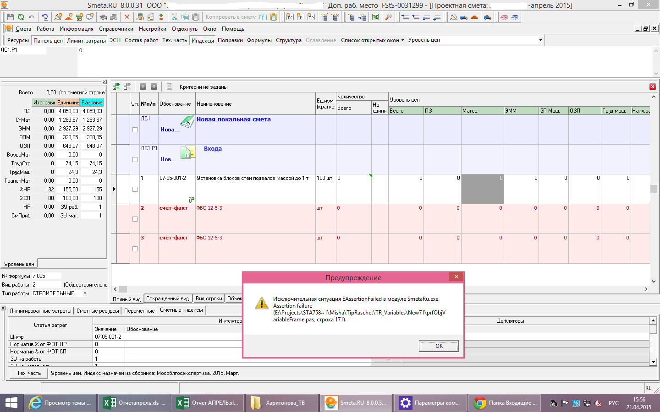Viewport: 660px width, 412px height.
Task: Tick the checkbox in the ЛС1.Р1 row
Action: (x=135, y=160)
